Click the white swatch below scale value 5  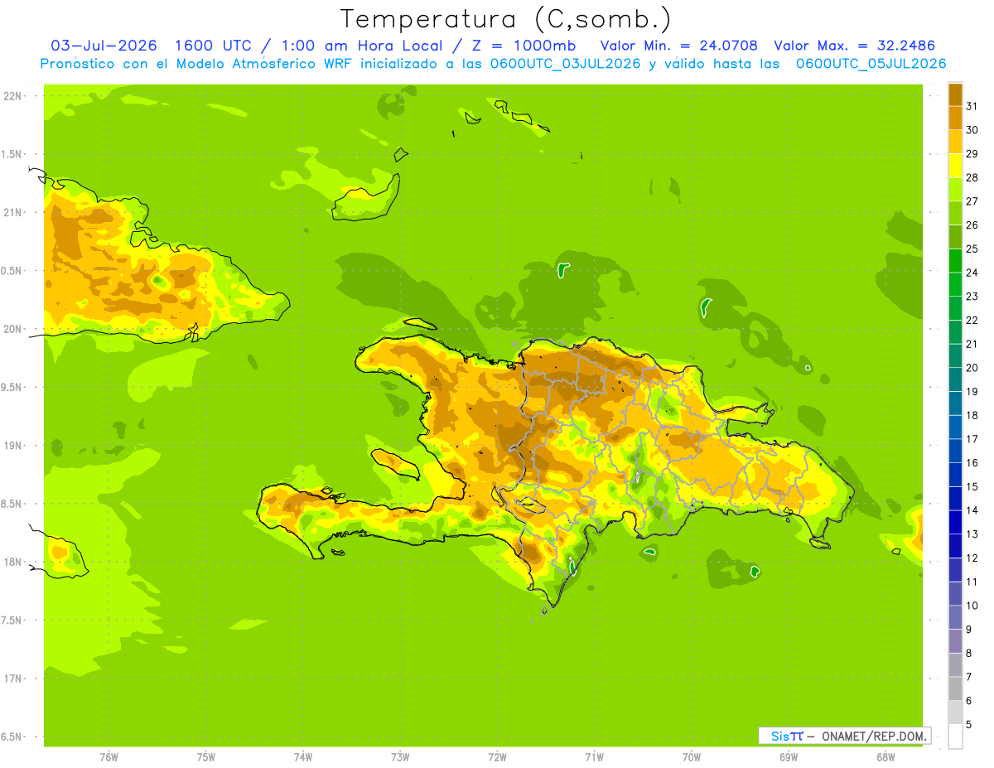pos(955,737)
